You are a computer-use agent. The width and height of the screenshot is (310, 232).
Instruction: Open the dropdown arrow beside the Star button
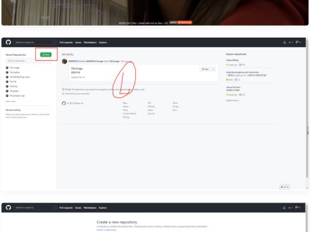pyautogui.click(x=213, y=69)
